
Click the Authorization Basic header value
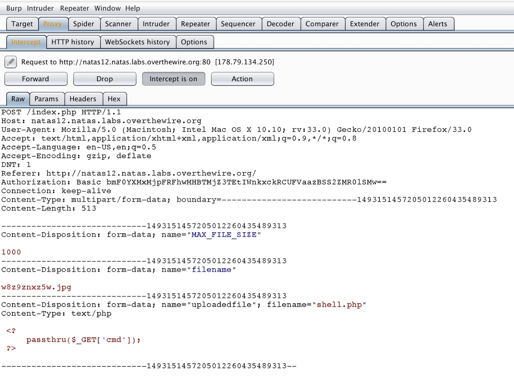point(246,182)
